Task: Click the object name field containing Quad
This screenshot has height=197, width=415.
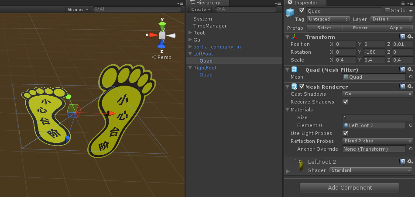Action: pyautogui.click(x=344, y=11)
